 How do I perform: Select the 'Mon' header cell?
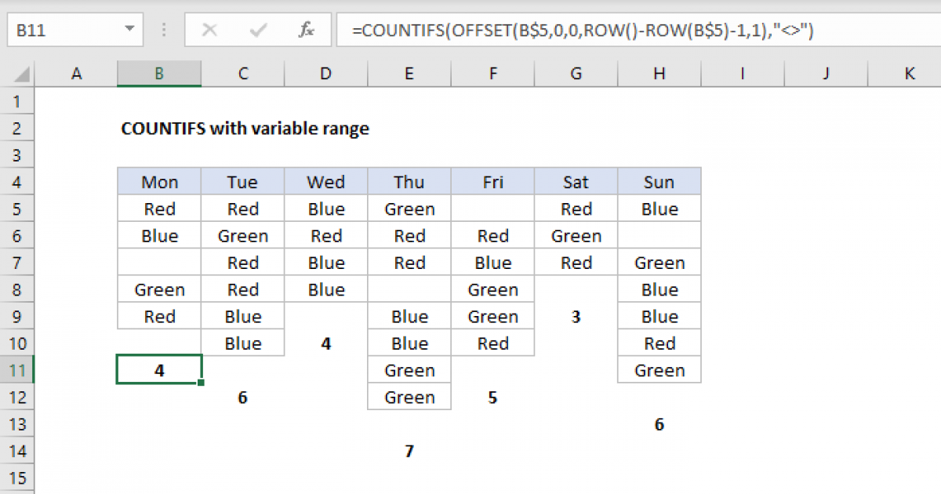point(159,181)
